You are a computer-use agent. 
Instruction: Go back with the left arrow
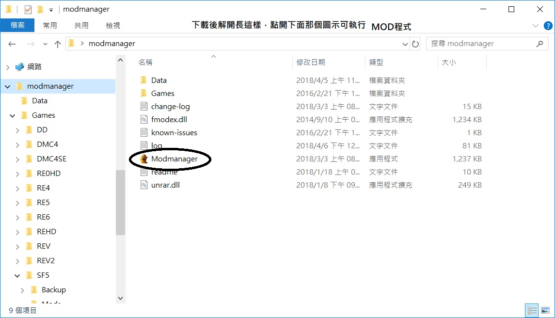tap(12, 44)
